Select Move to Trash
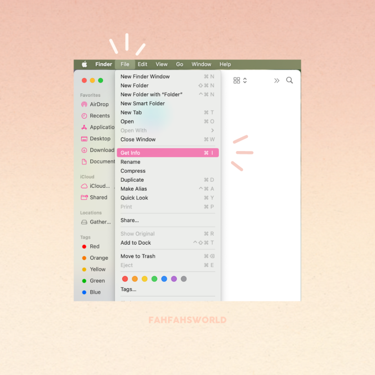Image resolution: width=375 pixels, height=375 pixels. [138, 256]
